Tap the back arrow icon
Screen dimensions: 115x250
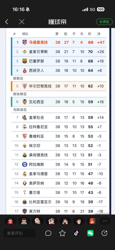pyautogui.click(x=6, y=22)
